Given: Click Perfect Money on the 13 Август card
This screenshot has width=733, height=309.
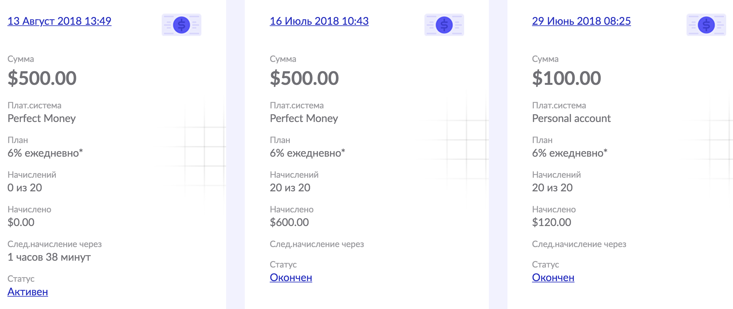Looking at the screenshot, I should (42, 118).
